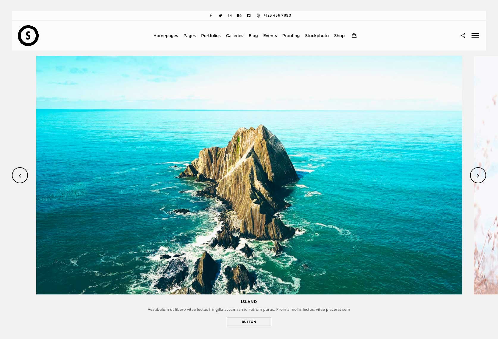Open the Stockphoto menu item
Viewport: 498px width, 339px height.
[x=317, y=36]
